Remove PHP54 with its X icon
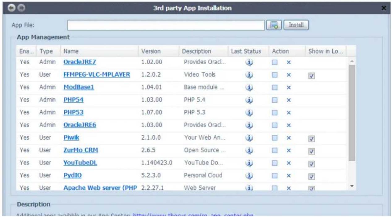This screenshot has width=392, height=217. pyautogui.click(x=289, y=100)
